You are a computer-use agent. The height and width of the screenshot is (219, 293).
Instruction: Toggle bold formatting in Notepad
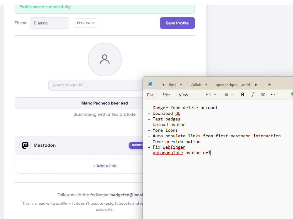point(242,94)
